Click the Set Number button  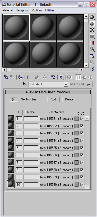pos(29,99)
